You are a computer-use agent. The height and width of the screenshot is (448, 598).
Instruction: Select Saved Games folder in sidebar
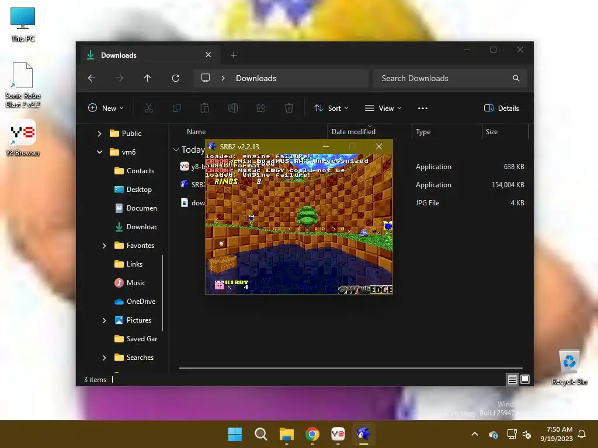[135, 339]
